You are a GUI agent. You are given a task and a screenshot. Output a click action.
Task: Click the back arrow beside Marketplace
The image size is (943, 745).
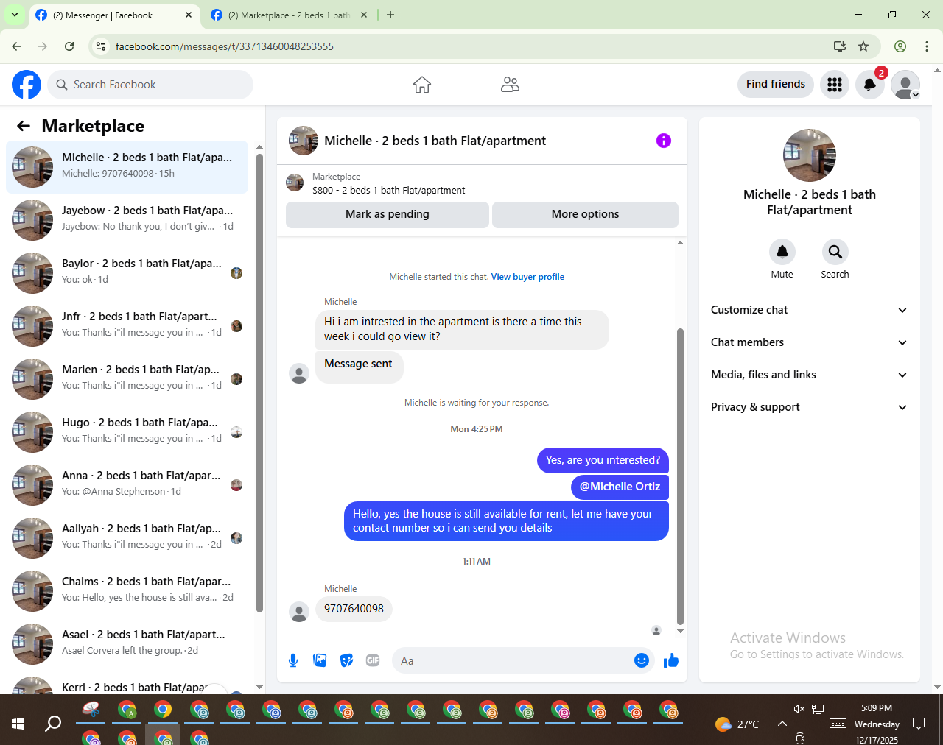point(24,126)
